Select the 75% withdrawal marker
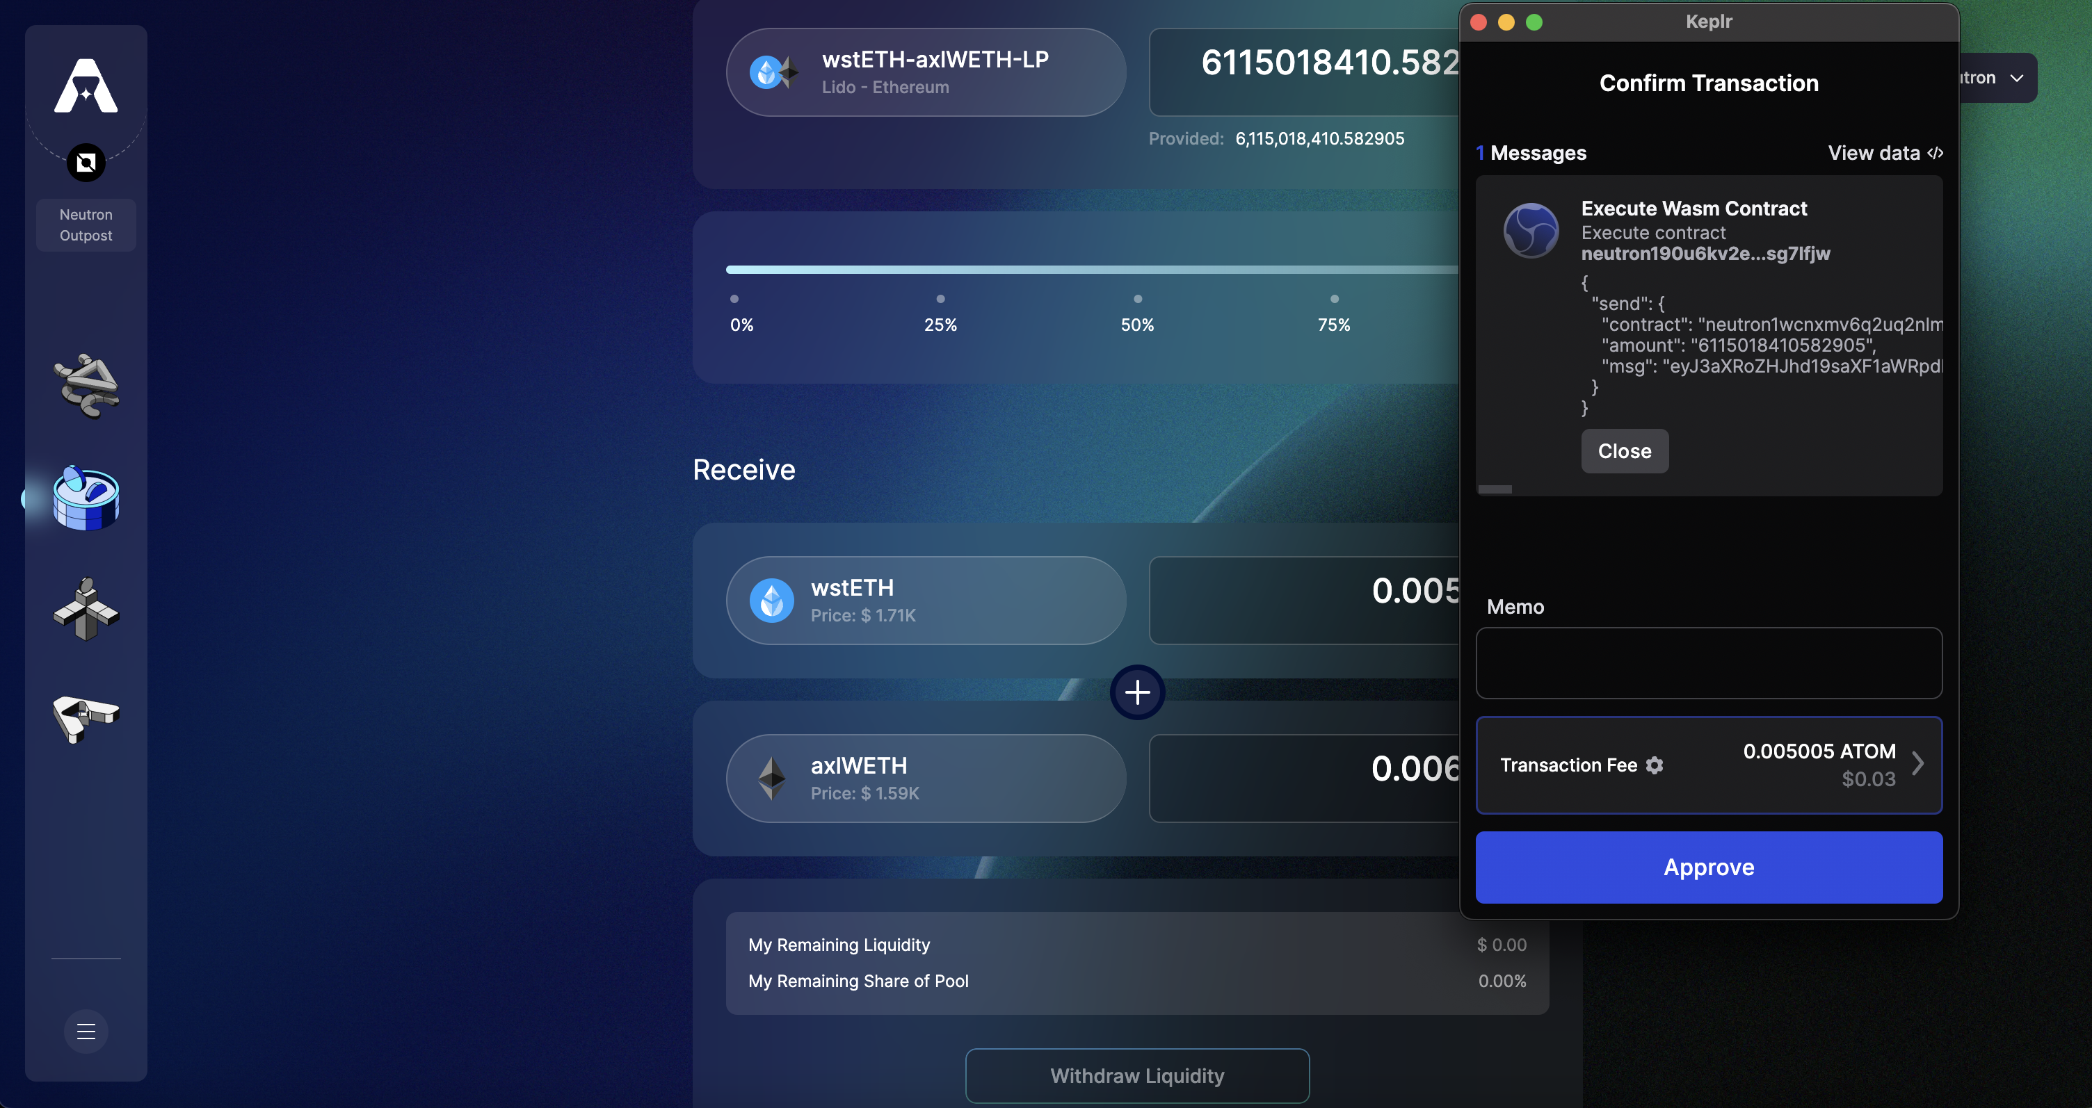 [x=1335, y=300]
